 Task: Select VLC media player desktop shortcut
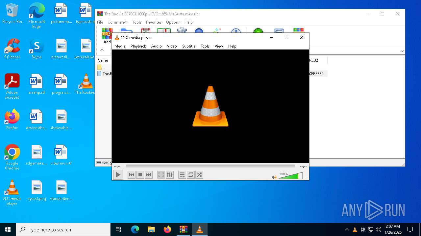point(12,193)
